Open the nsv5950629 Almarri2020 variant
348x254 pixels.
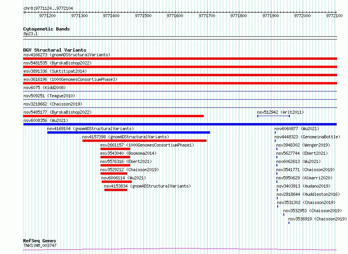click(304, 178)
